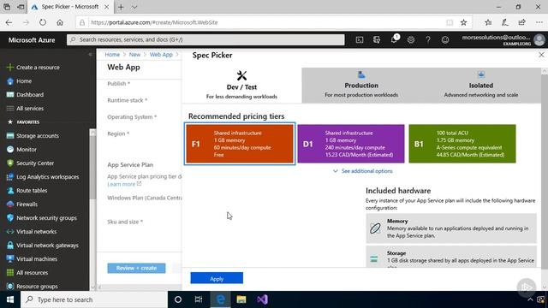The width and height of the screenshot is (548, 308).
Task: Select the D1 shared pricing tier
Action: pos(351,144)
